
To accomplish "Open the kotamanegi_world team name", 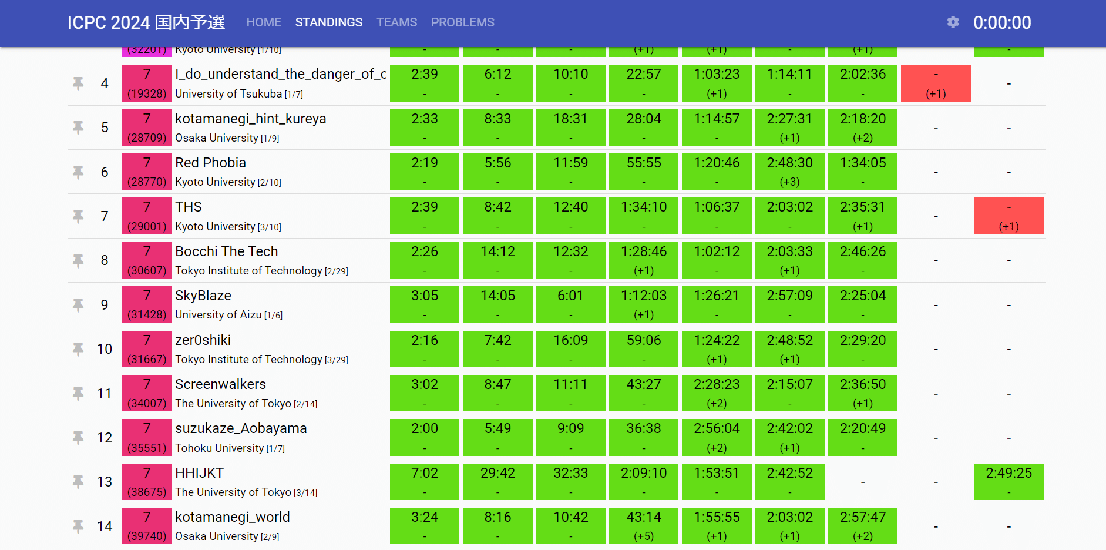I will coord(232,517).
